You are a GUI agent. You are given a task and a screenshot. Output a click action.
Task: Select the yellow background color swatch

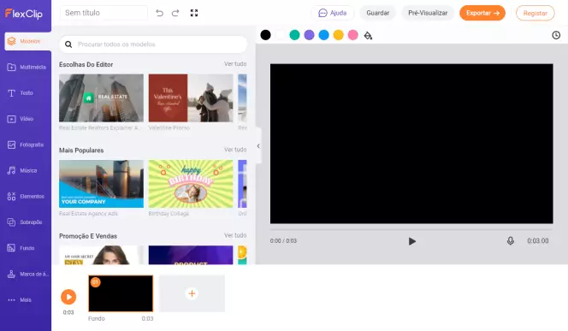(x=339, y=35)
